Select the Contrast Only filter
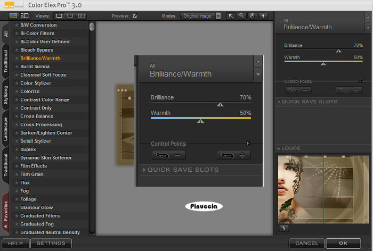 [36, 108]
